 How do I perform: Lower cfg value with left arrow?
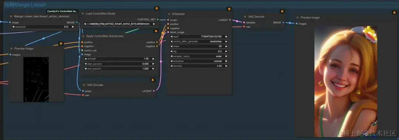point(171,51)
